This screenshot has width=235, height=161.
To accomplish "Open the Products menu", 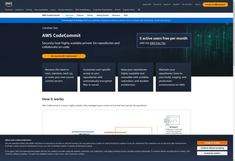I will point(9,10).
